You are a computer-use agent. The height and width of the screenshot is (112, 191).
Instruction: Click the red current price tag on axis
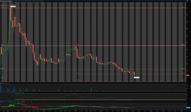tap(188, 75)
